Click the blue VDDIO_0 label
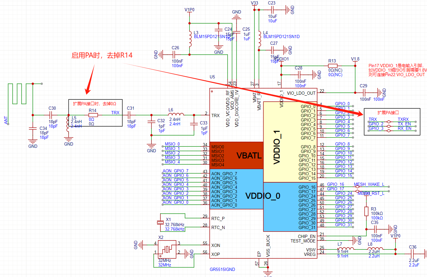 click(x=263, y=196)
